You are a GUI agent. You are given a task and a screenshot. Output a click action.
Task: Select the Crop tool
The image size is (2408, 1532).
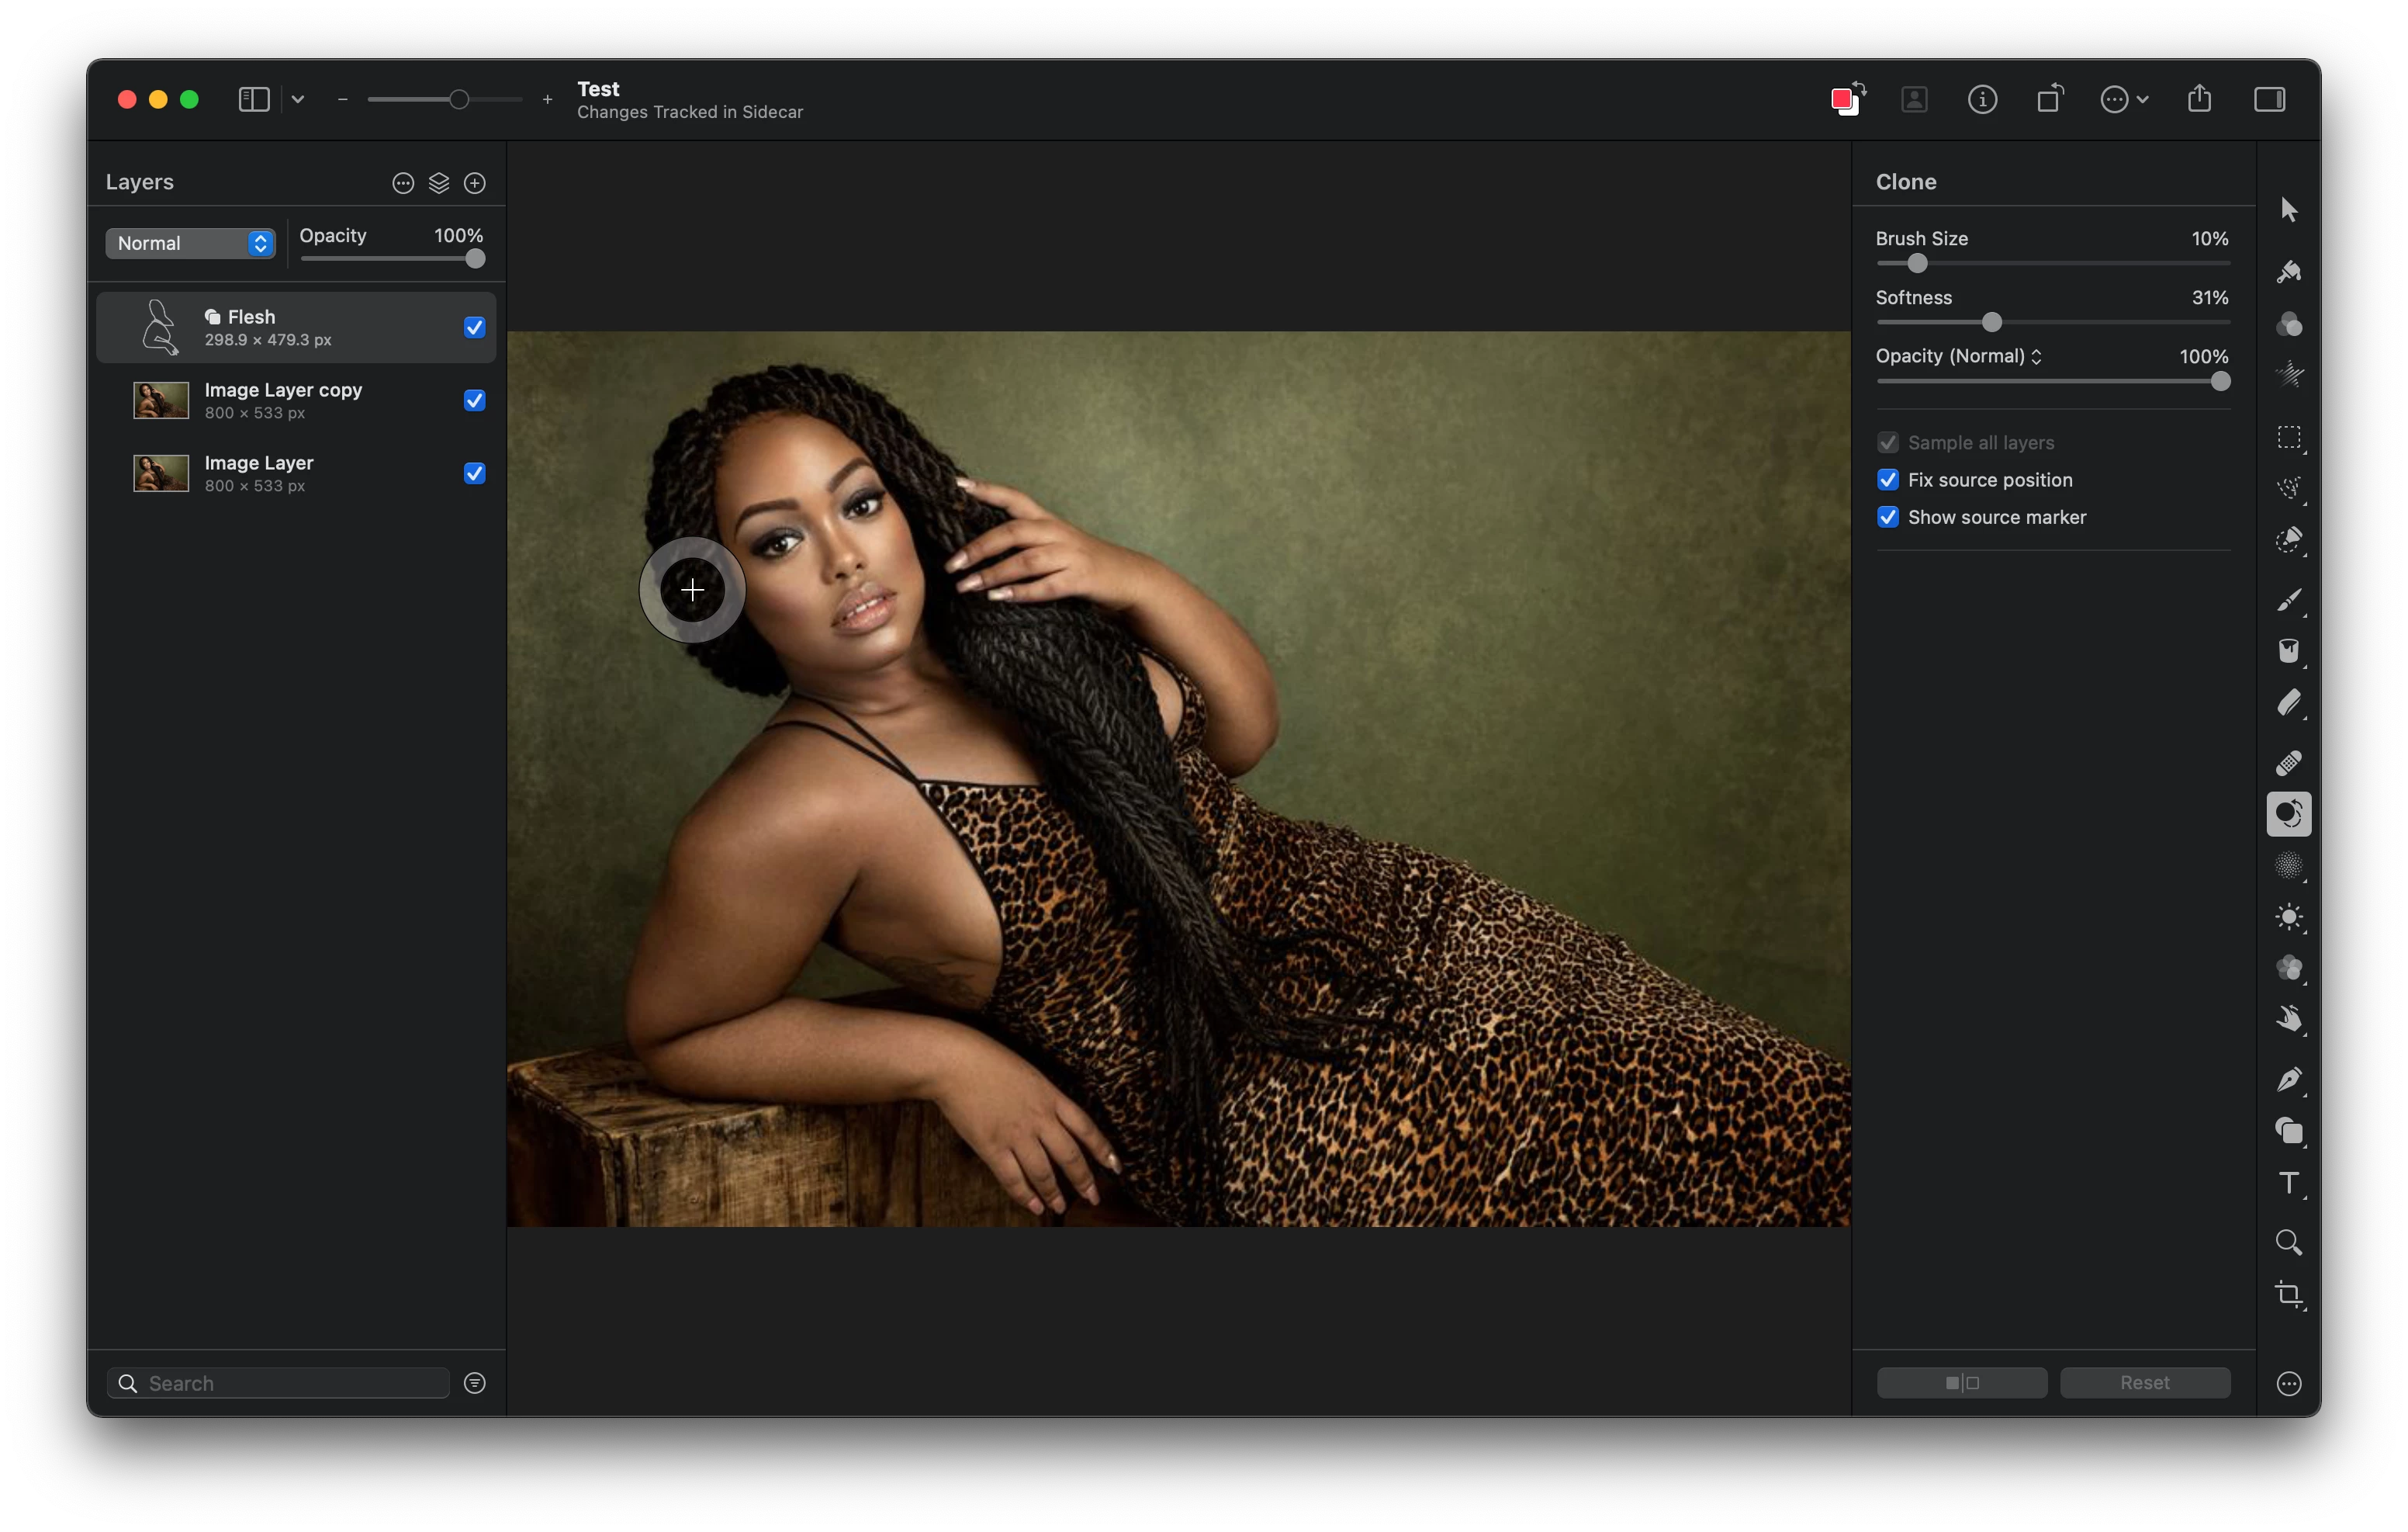tap(2288, 1294)
